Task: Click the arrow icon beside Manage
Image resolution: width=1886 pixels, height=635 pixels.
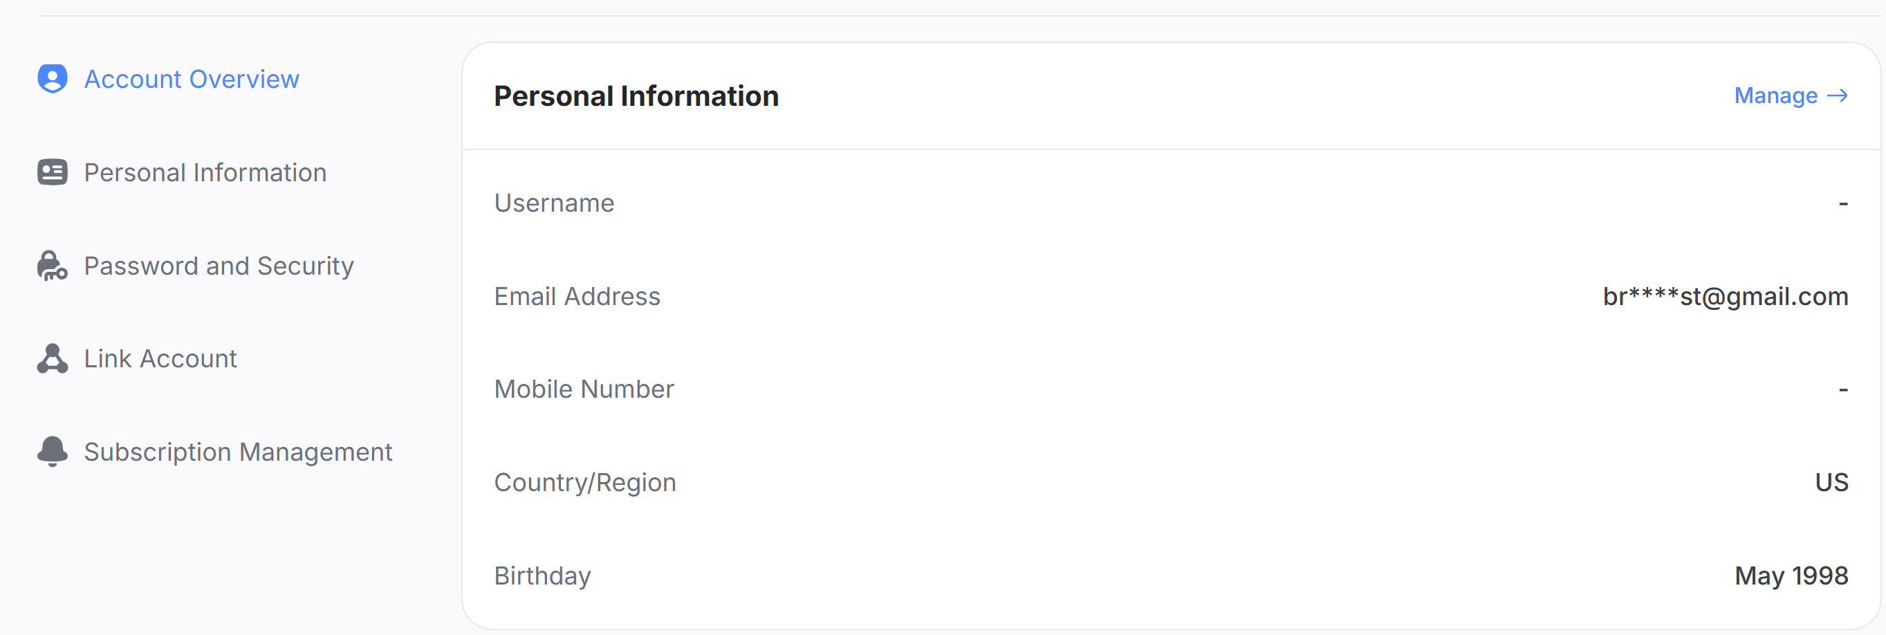Action: (1838, 96)
